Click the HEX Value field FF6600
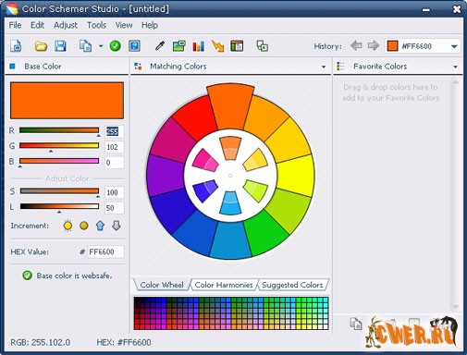This screenshot has width=467, height=355. tap(105, 251)
